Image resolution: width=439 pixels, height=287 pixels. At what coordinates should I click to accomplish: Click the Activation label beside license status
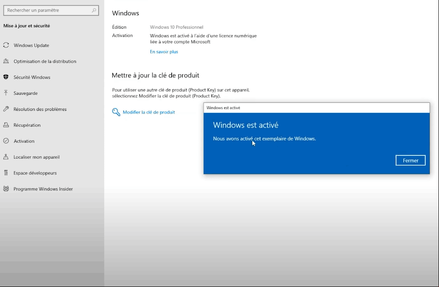122,36
